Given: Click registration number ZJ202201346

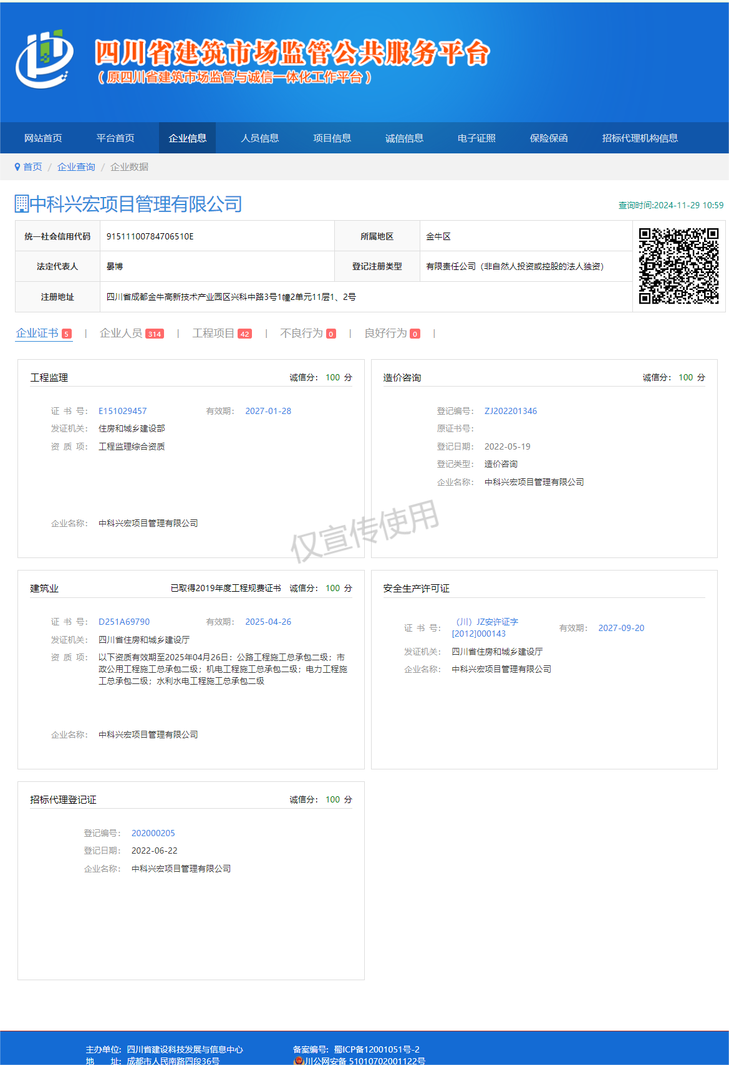Looking at the screenshot, I should point(511,411).
